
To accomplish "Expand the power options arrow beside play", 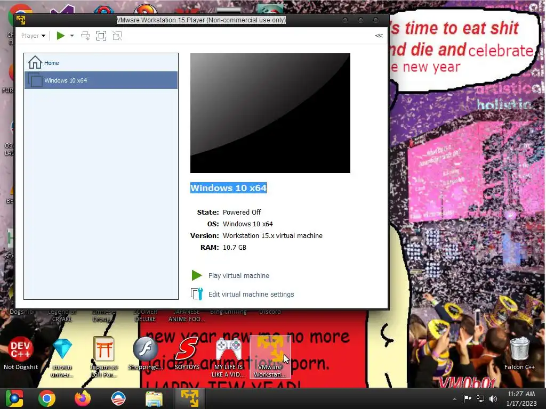I will (x=72, y=36).
